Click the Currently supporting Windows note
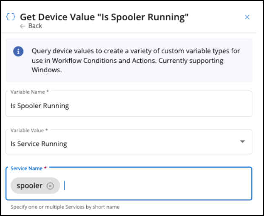Screen dimensions: 264x216 [x=128, y=65]
